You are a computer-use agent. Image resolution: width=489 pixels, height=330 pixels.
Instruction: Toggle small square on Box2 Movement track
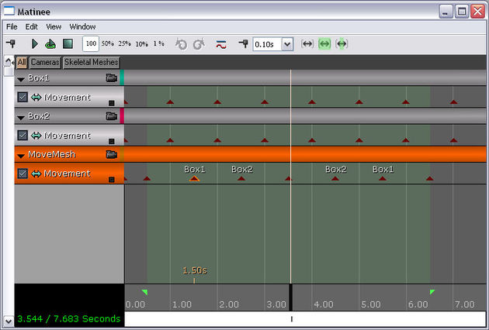[111, 141]
